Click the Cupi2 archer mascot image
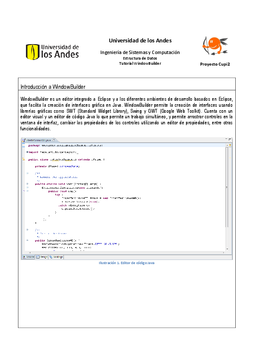Image resolution: width=255 pixels, height=361 pixels. click(x=215, y=46)
